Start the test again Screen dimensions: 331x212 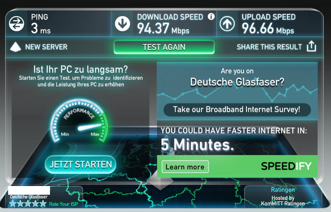(x=164, y=47)
